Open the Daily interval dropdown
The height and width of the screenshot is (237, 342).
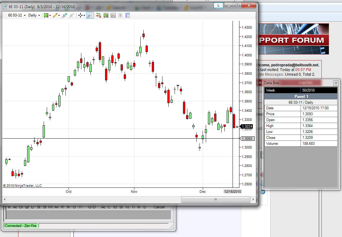click(x=34, y=15)
